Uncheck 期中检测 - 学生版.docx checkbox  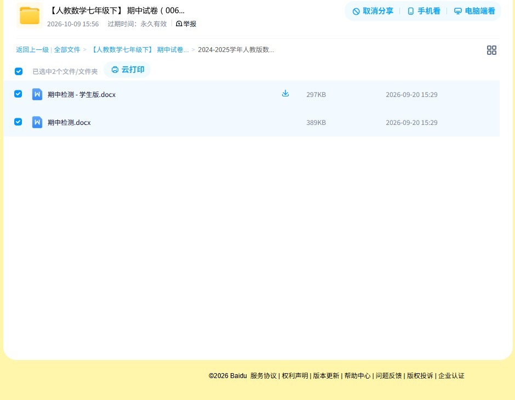pyautogui.click(x=18, y=94)
